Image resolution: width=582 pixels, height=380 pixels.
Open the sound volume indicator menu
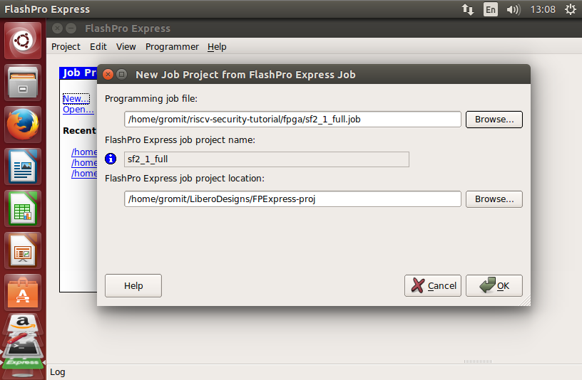coord(513,9)
